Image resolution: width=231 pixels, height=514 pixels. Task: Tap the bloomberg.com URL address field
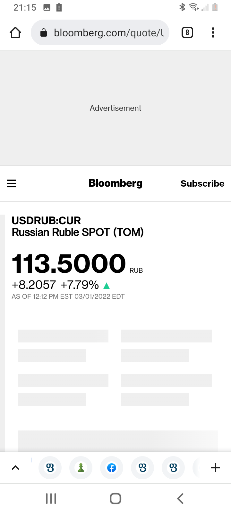pos(109,32)
